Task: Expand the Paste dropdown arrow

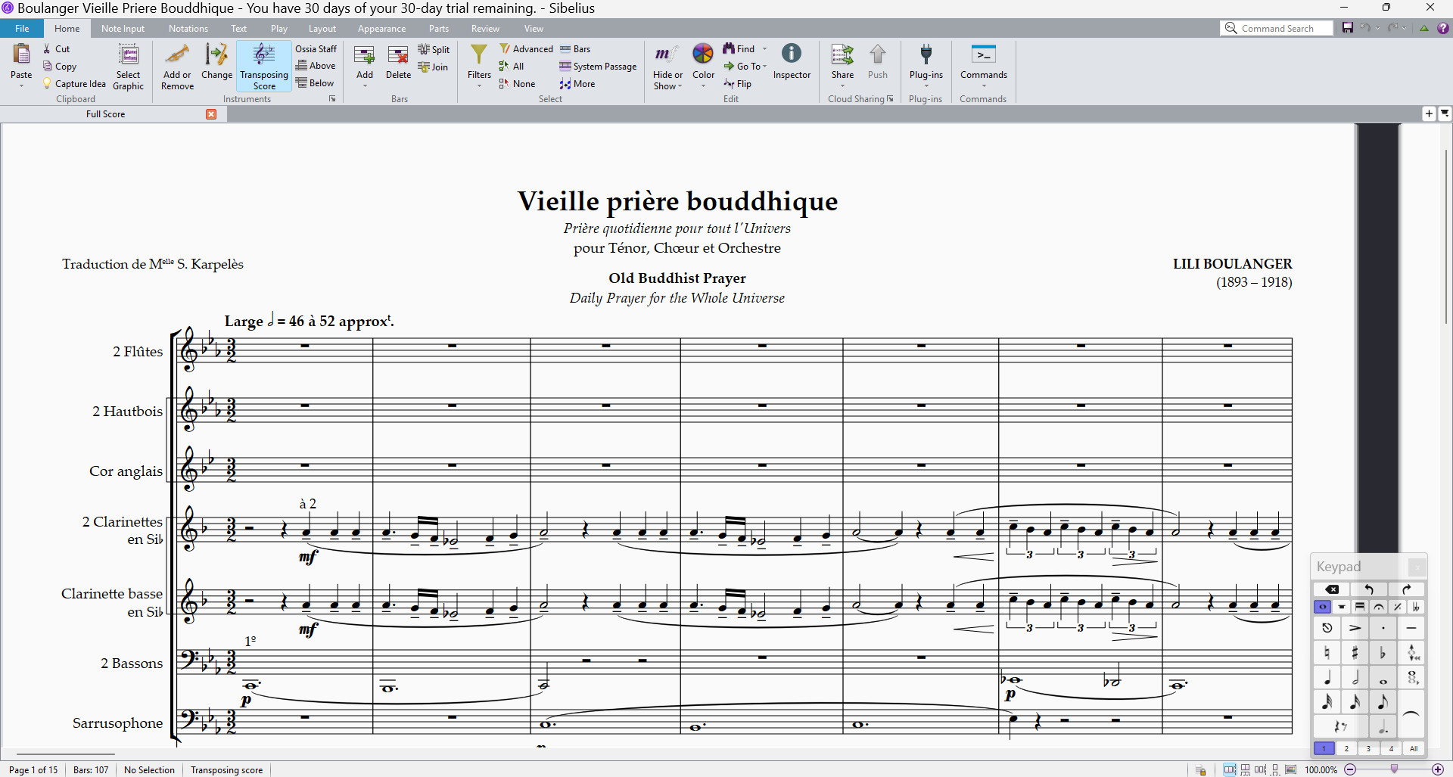Action: (21, 85)
